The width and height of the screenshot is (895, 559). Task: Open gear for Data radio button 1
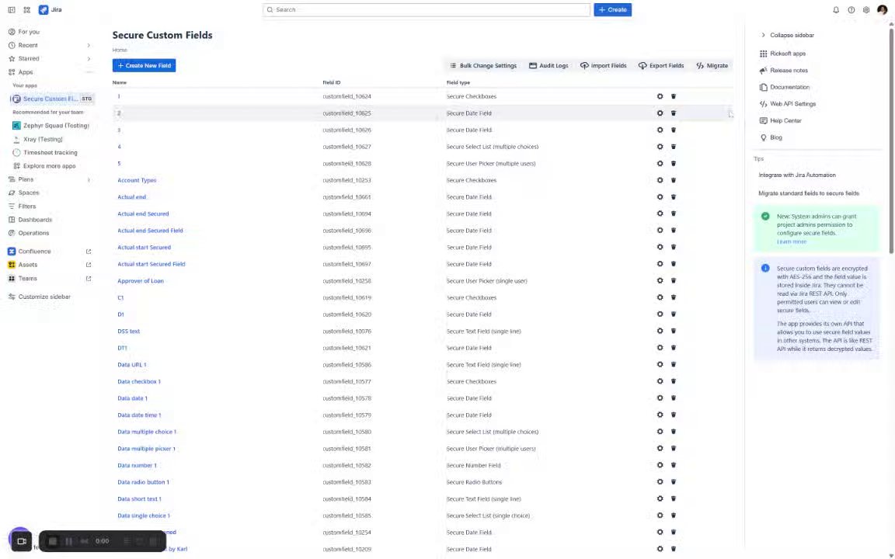click(x=660, y=482)
